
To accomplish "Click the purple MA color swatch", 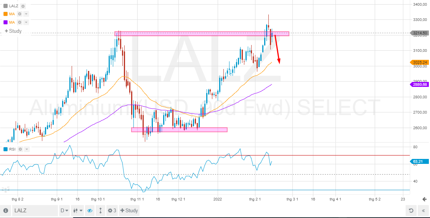I will click(x=5, y=22).
